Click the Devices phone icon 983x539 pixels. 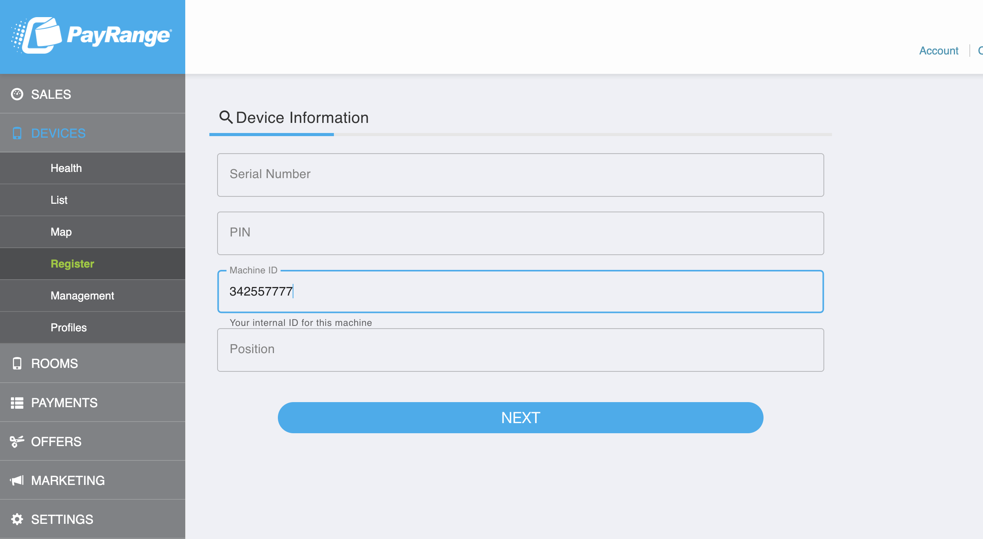pyautogui.click(x=17, y=133)
